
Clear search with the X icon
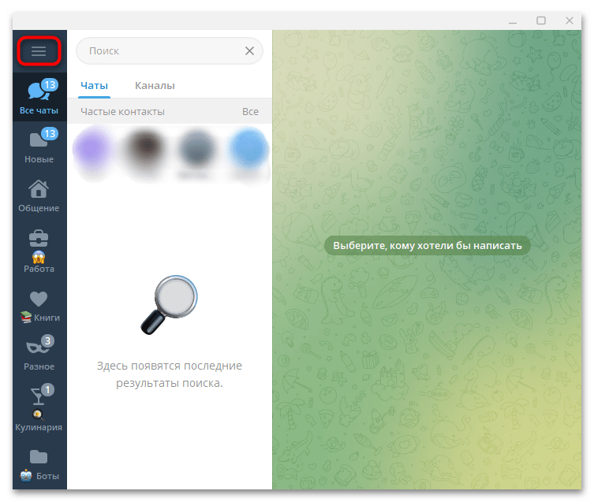(x=249, y=50)
